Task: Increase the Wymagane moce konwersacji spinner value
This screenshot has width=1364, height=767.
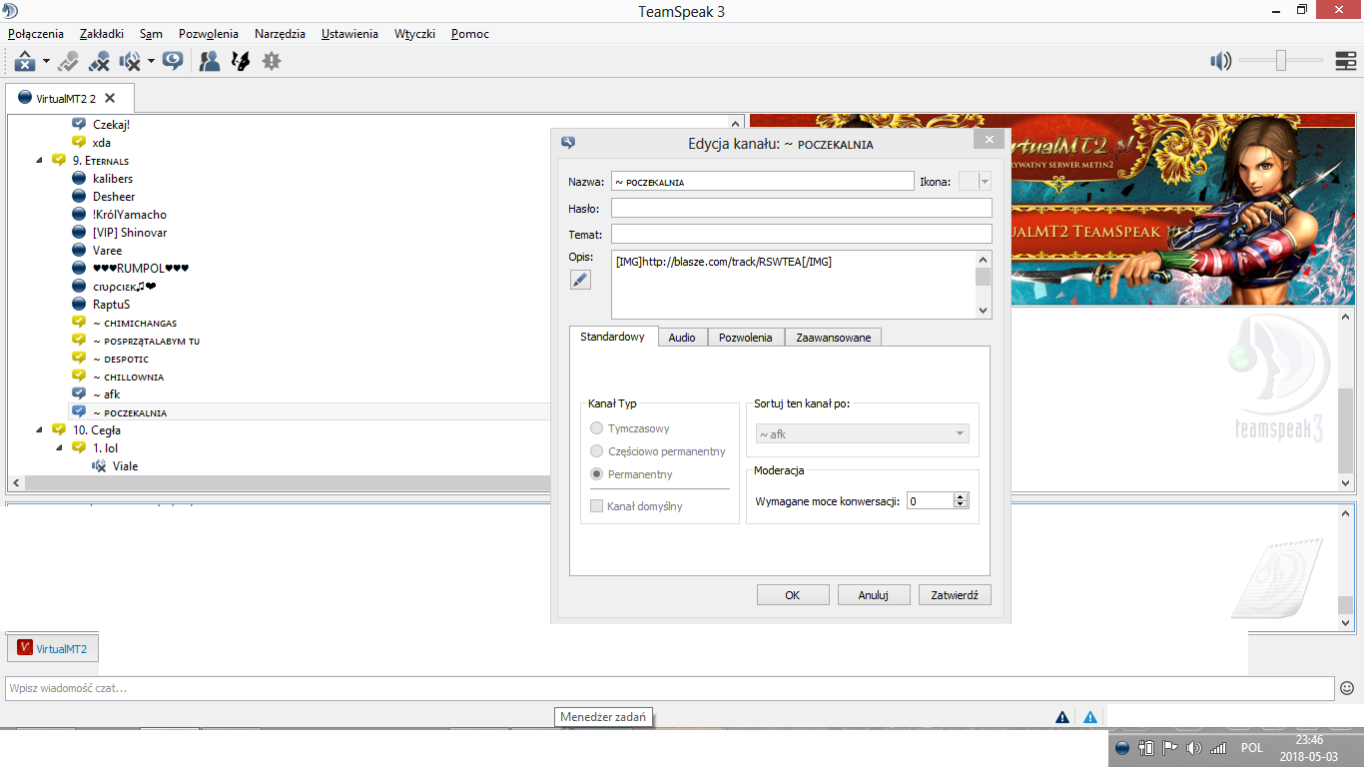Action: [x=961, y=496]
